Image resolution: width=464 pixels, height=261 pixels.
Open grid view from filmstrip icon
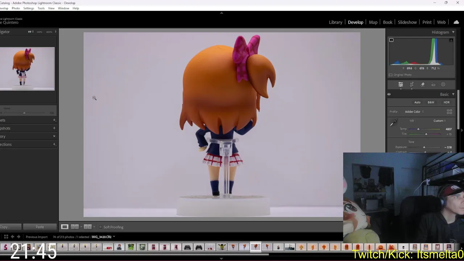click(6, 237)
